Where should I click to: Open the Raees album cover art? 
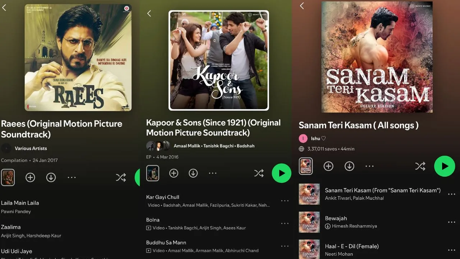point(78,58)
